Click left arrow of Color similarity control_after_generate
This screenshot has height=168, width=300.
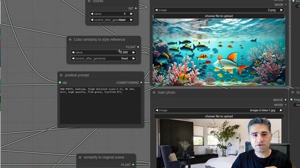[73, 58]
